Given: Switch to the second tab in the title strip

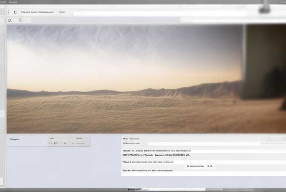Looking at the screenshot, I should (x=13, y=2).
